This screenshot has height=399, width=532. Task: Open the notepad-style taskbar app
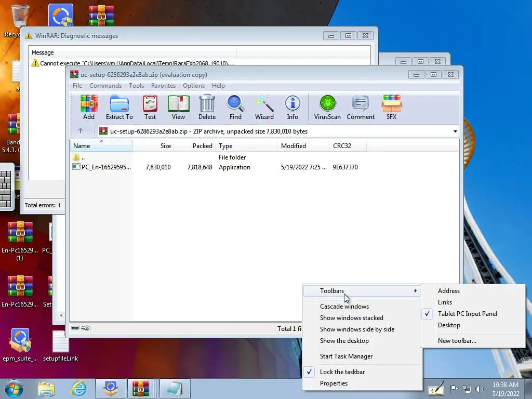coord(175,389)
